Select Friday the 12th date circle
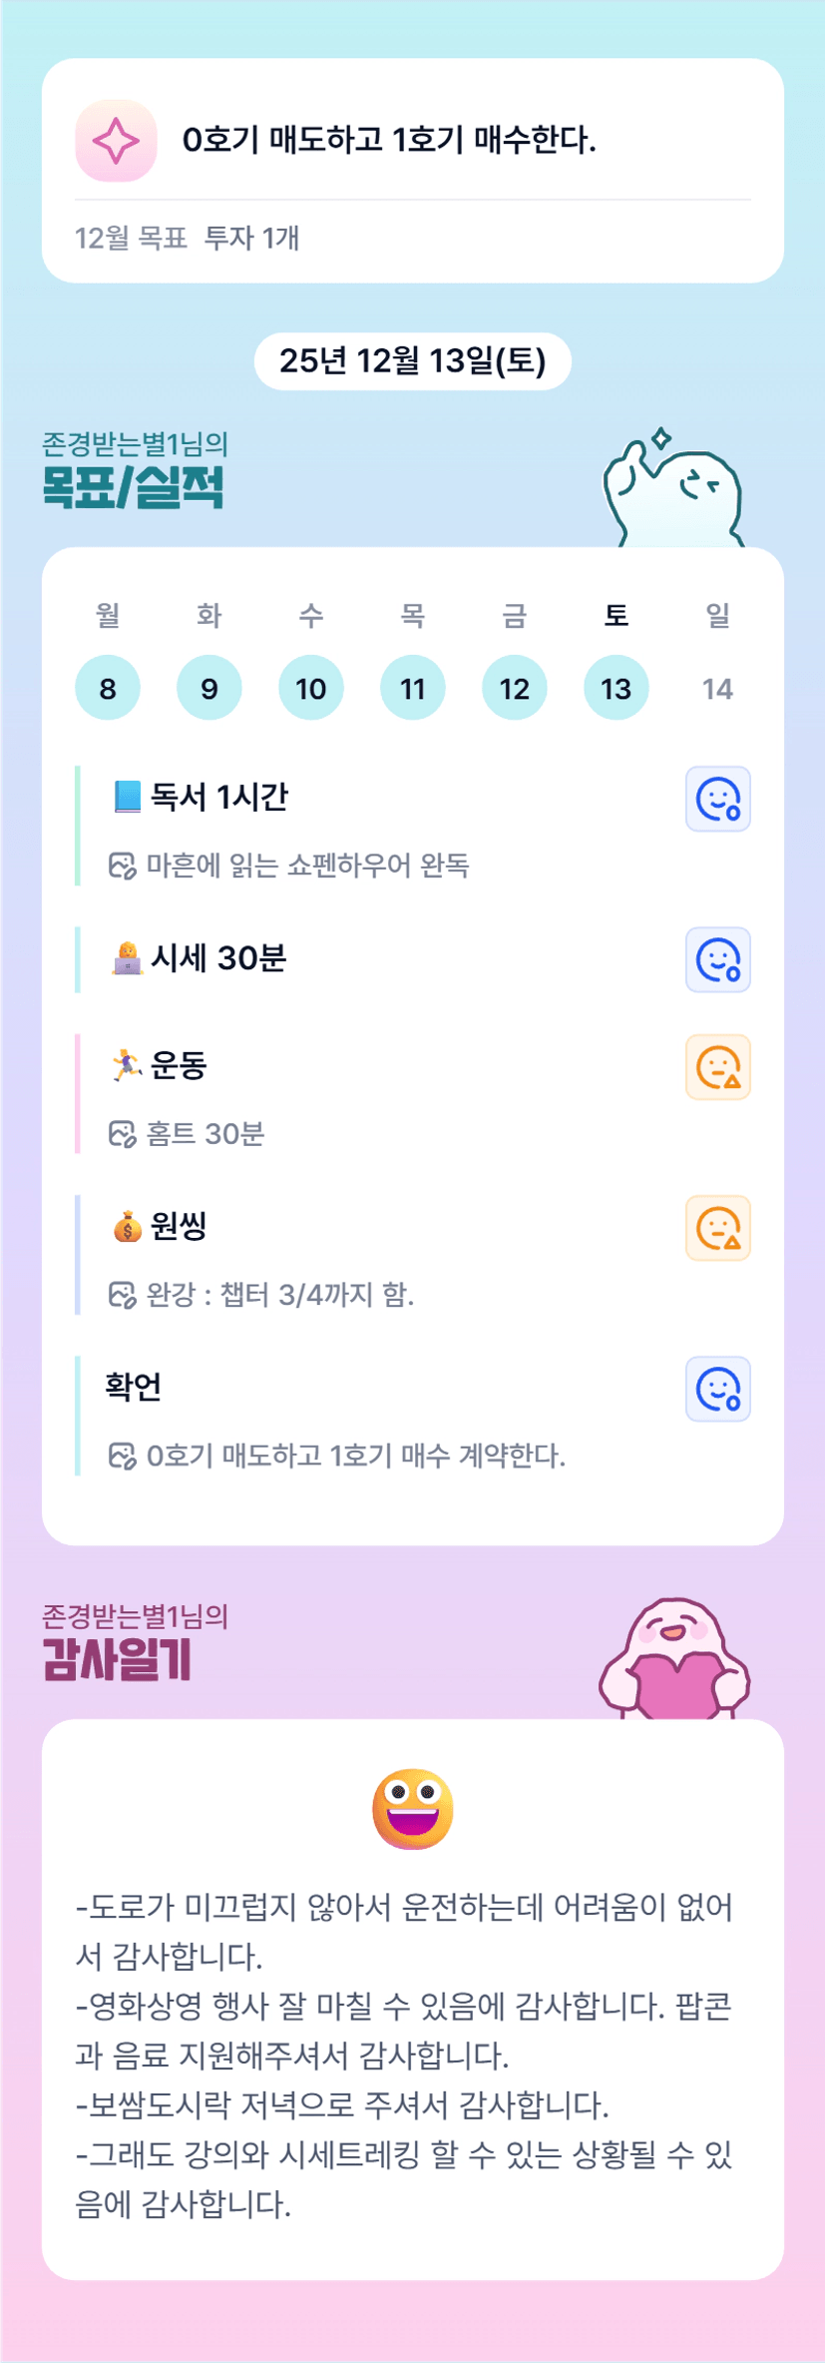Screen dimensions: 825x2363 coord(515,688)
